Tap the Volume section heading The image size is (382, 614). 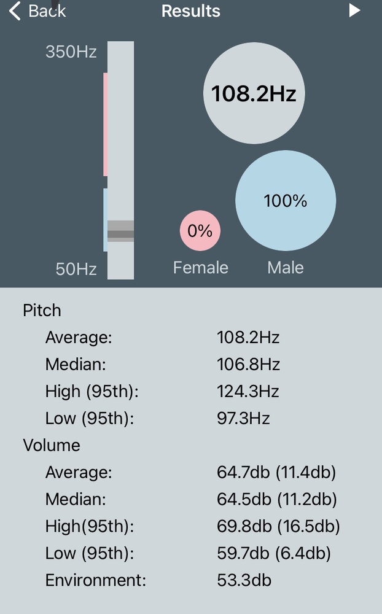(x=52, y=445)
